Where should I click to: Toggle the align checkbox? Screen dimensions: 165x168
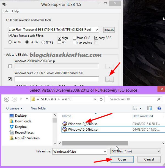59,38
